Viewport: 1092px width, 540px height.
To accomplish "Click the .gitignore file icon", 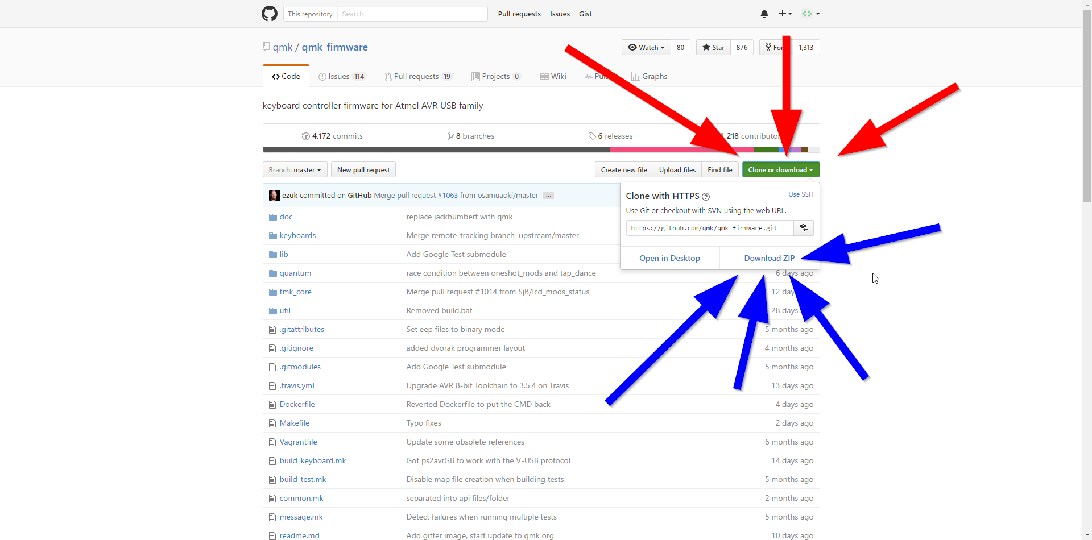I will coord(272,348).
